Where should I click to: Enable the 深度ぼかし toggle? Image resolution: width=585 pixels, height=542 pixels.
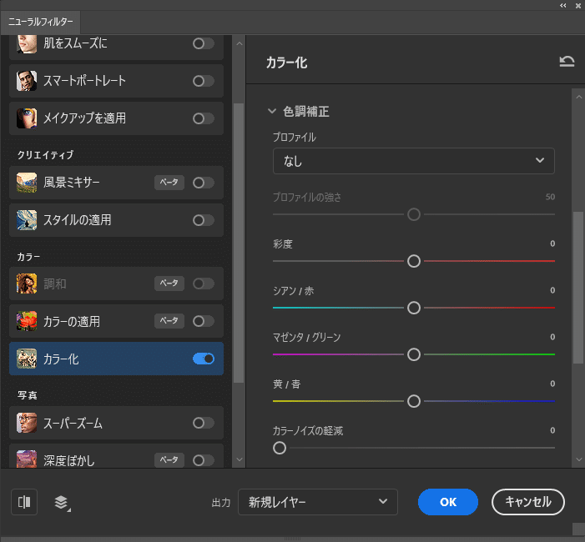(204, 460)
